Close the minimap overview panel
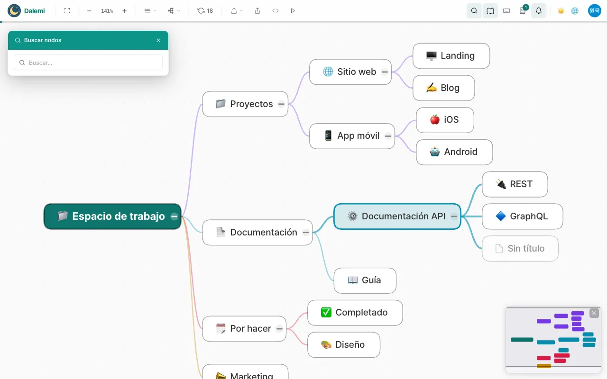607x379 pixels. pyautogui.click(x=594, y=313)
